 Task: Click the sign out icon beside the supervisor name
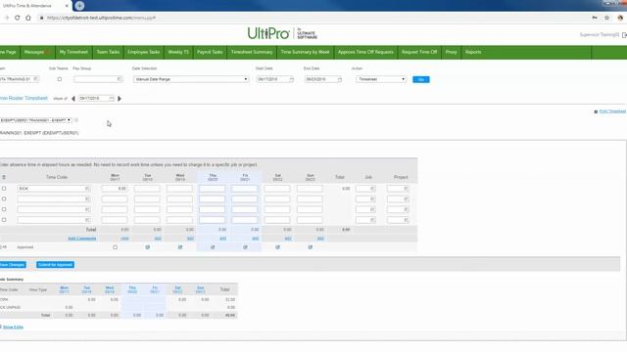[x=624, y=35]
